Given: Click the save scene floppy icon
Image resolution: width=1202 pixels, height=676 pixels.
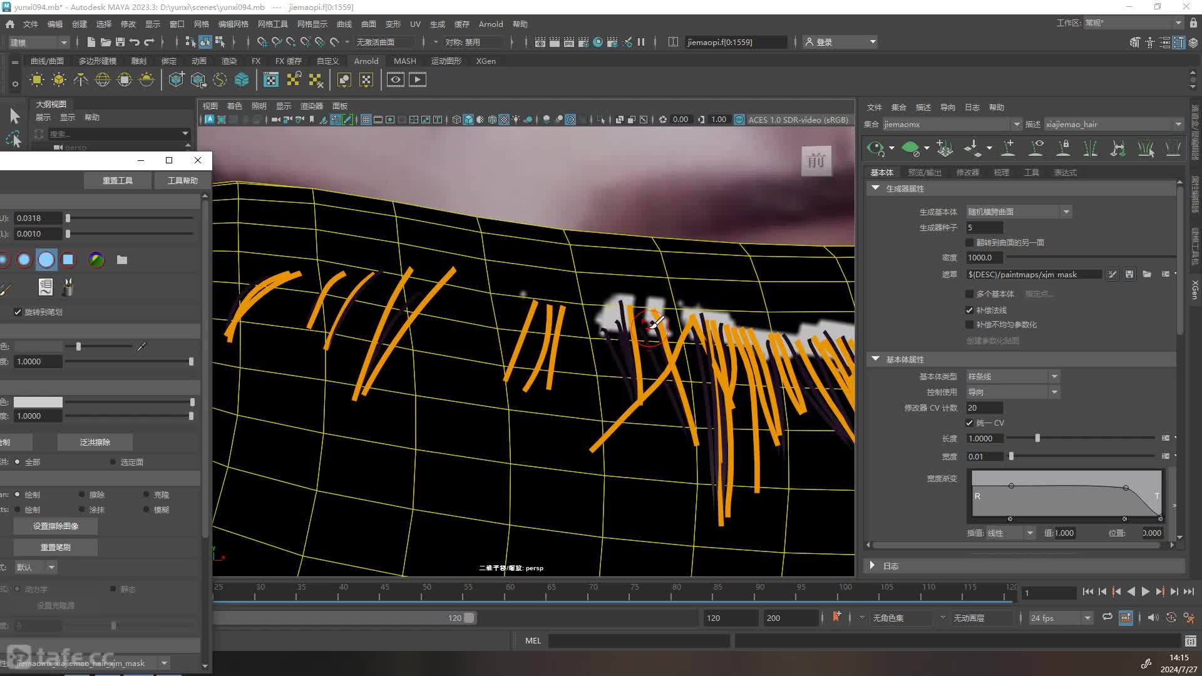Looking at the screenshot, I should point(120,42).
